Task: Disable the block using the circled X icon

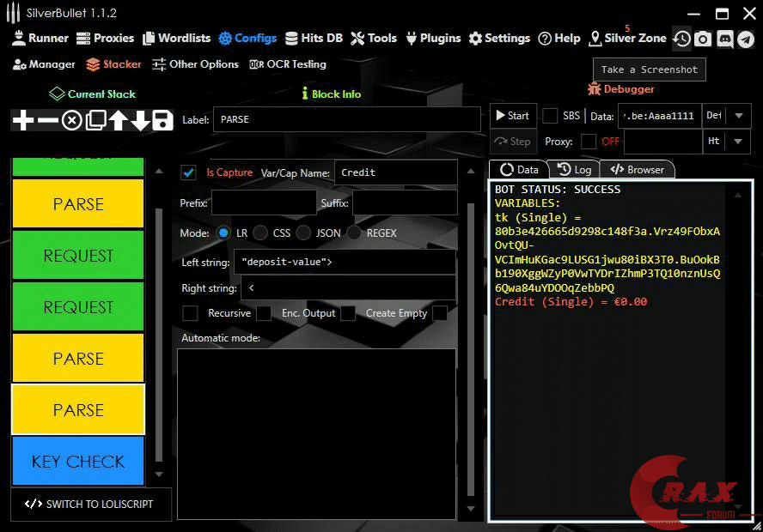Action: 72,120
